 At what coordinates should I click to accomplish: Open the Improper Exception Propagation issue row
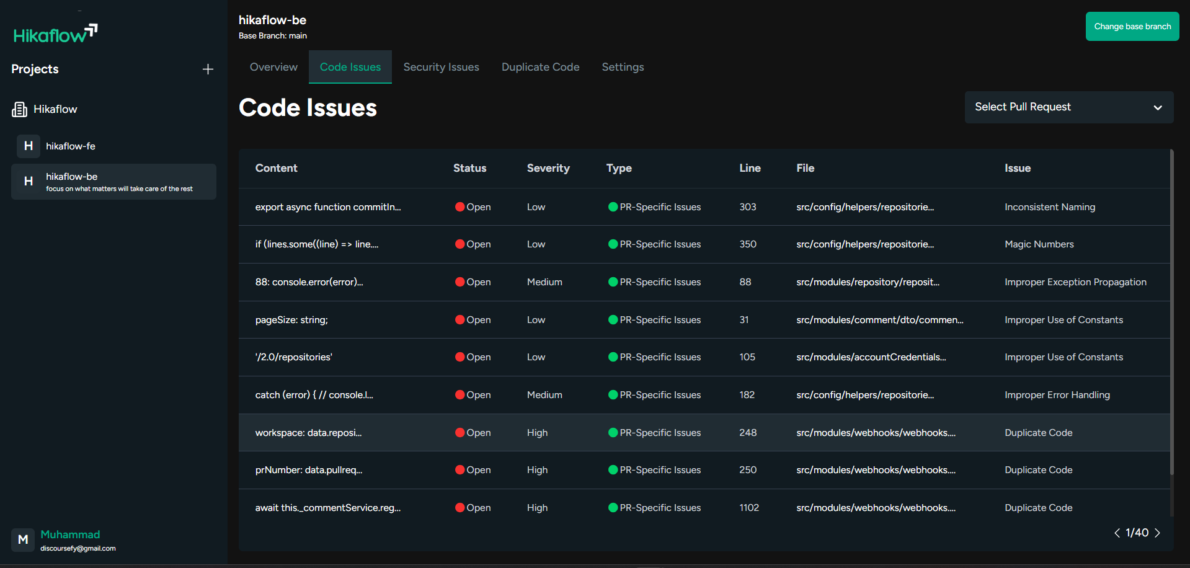(1075, 282)
